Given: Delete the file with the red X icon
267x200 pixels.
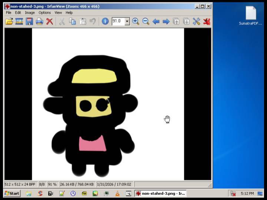Looking at the screenshot, I should pyautogui.click(x=49, y=21).
